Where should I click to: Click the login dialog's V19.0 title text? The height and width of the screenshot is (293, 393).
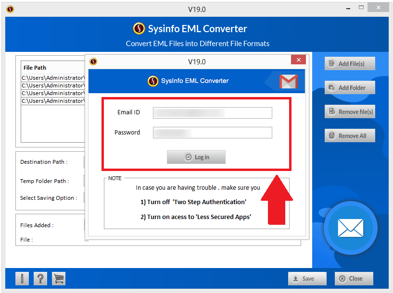[x=197, y=61]
